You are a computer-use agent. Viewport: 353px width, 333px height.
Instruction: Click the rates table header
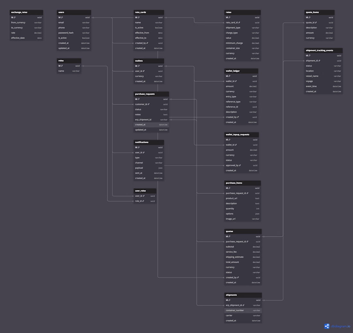click(x=243, y=13)
